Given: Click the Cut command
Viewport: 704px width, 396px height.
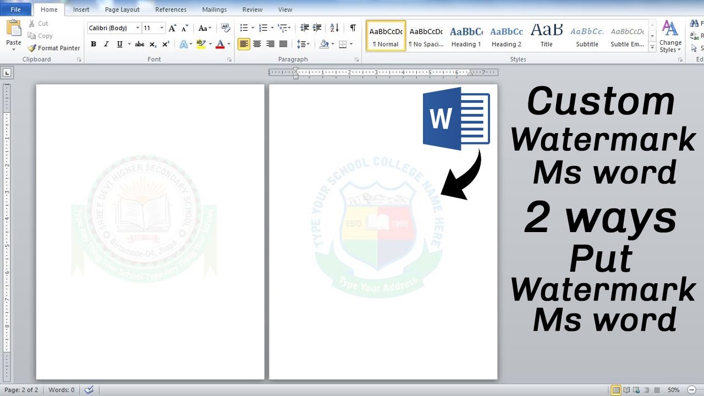Looking at the screenshot, I should click(x=38, y=24).
